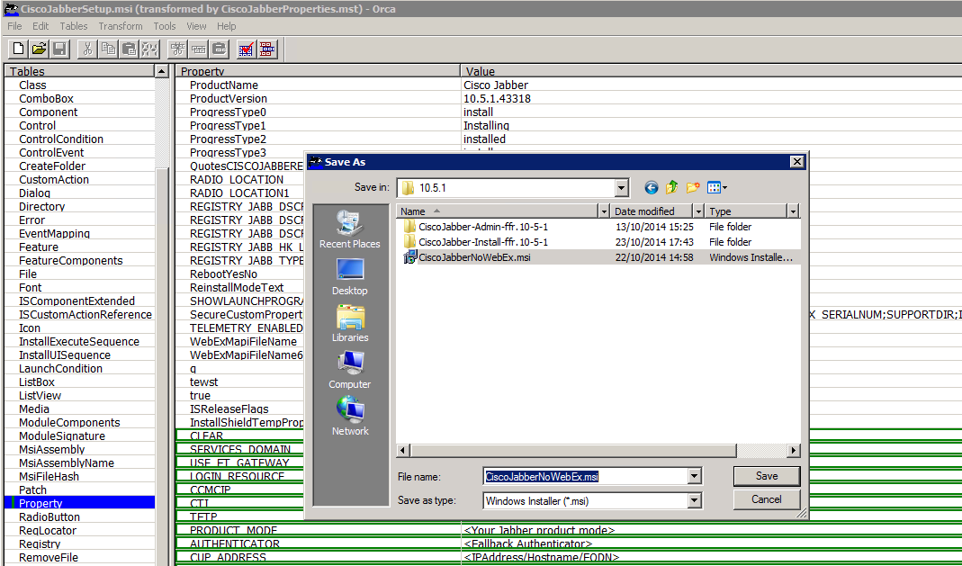Select the Registry table in Tables list

pos(80,544)
